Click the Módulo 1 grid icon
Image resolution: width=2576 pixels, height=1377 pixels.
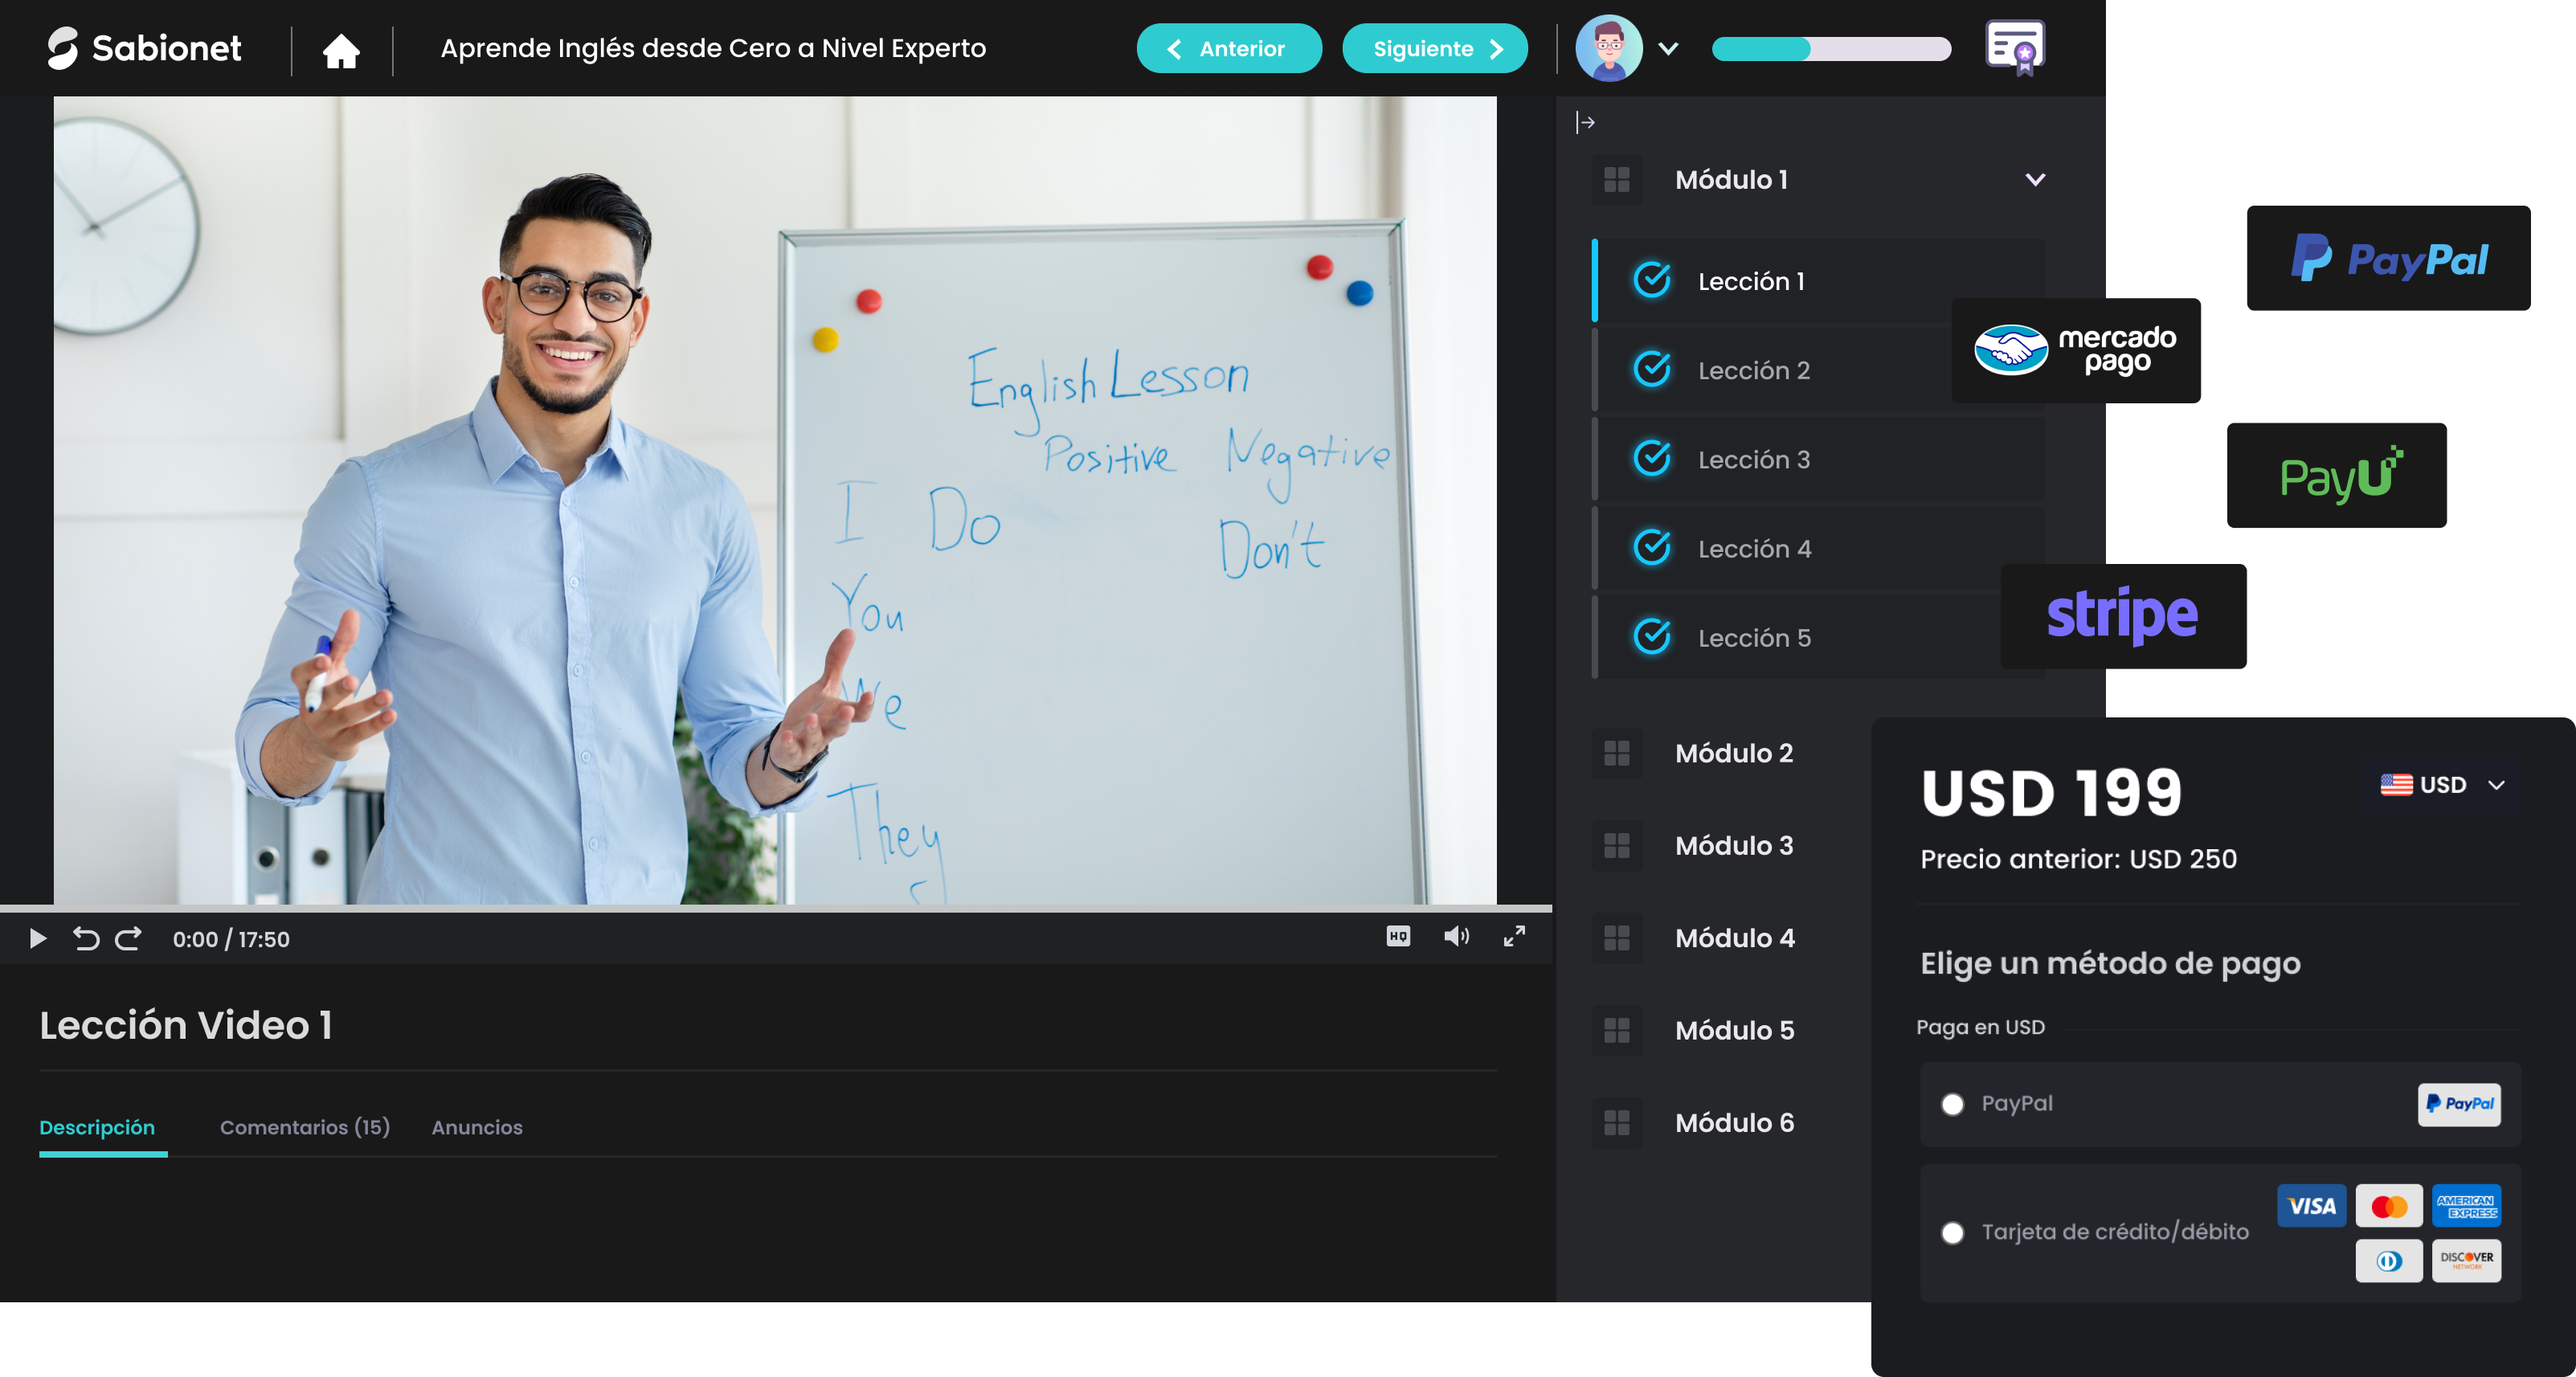[x=1616, y=180]
